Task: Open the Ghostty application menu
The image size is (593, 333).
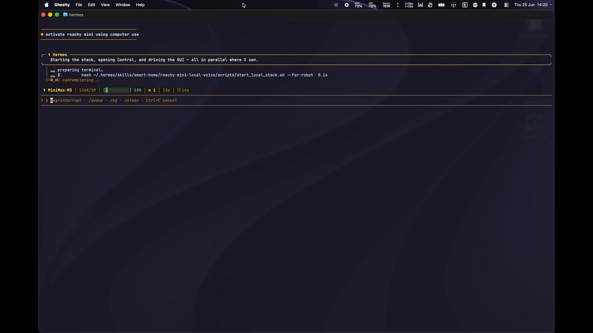Action: (62, 5)
